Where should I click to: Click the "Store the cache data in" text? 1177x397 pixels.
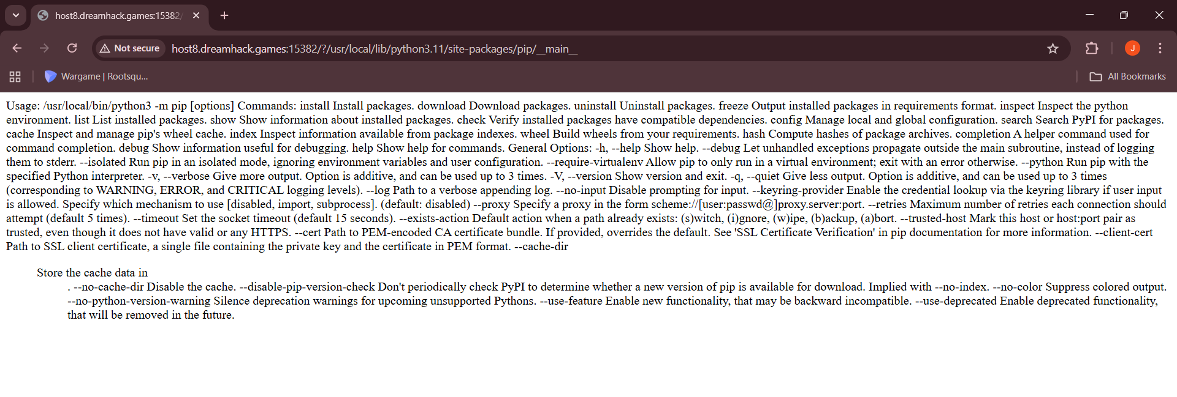[92, 273]
